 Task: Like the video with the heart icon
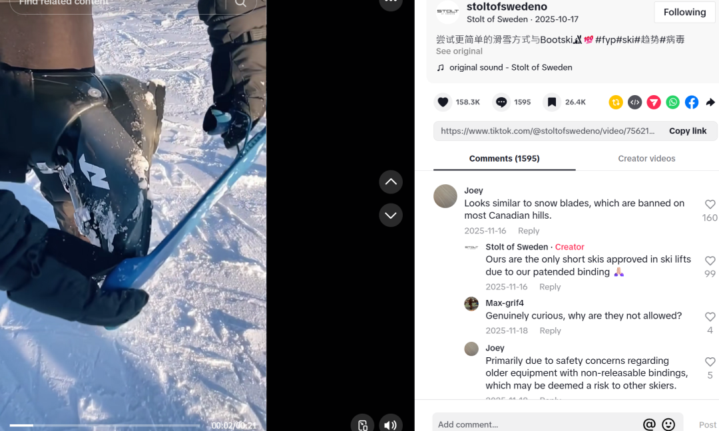[443, 102]
